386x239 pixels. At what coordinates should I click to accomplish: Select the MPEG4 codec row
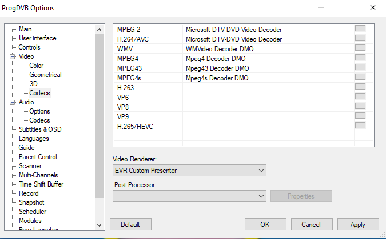(x=149, y=58)
